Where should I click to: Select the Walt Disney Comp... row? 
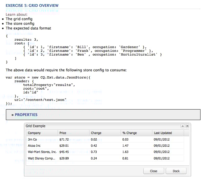pos(42,158)
